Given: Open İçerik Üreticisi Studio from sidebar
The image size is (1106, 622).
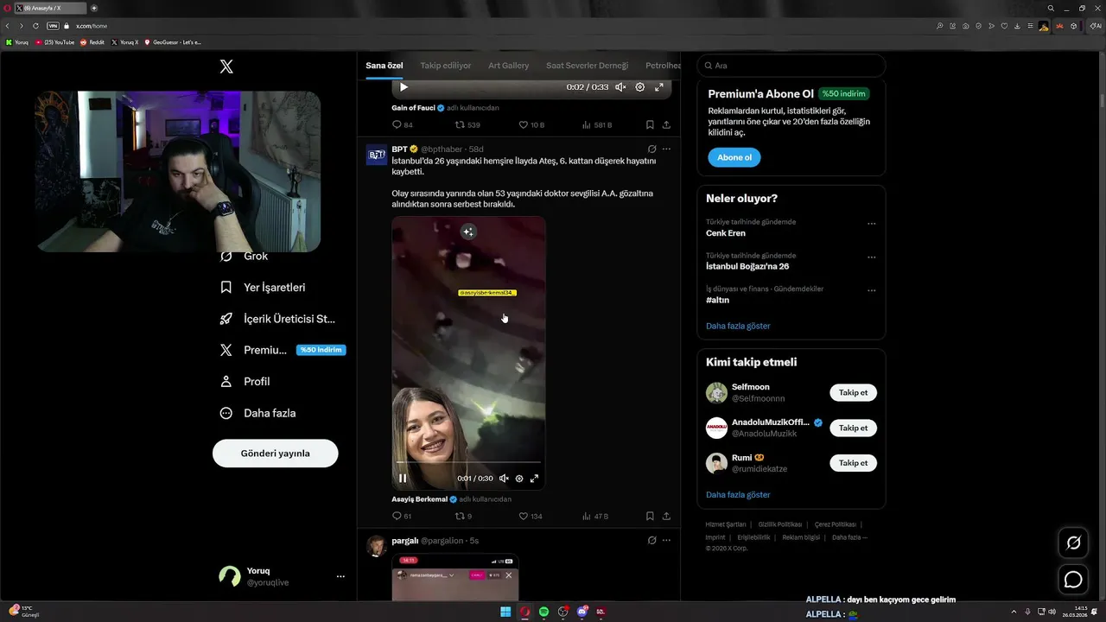Looking at the screenshot, I should click(x=278, y=319).
